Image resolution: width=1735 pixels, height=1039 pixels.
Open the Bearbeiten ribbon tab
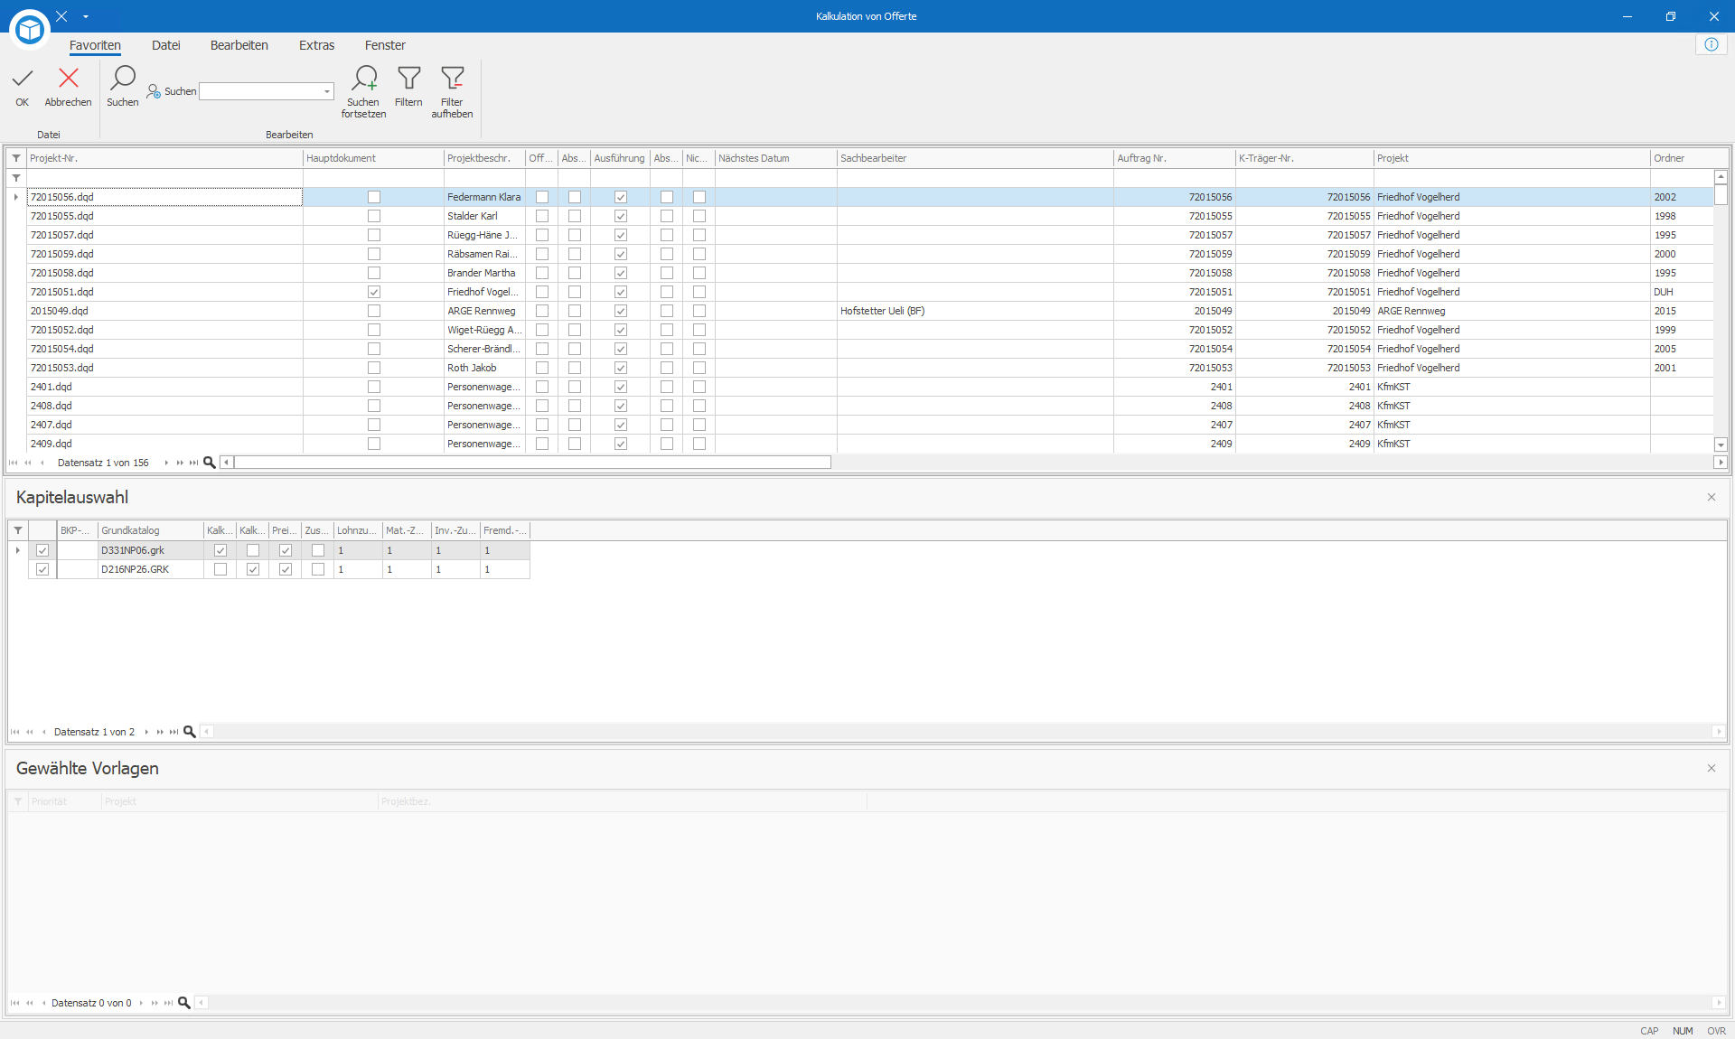tap(239, 45)
